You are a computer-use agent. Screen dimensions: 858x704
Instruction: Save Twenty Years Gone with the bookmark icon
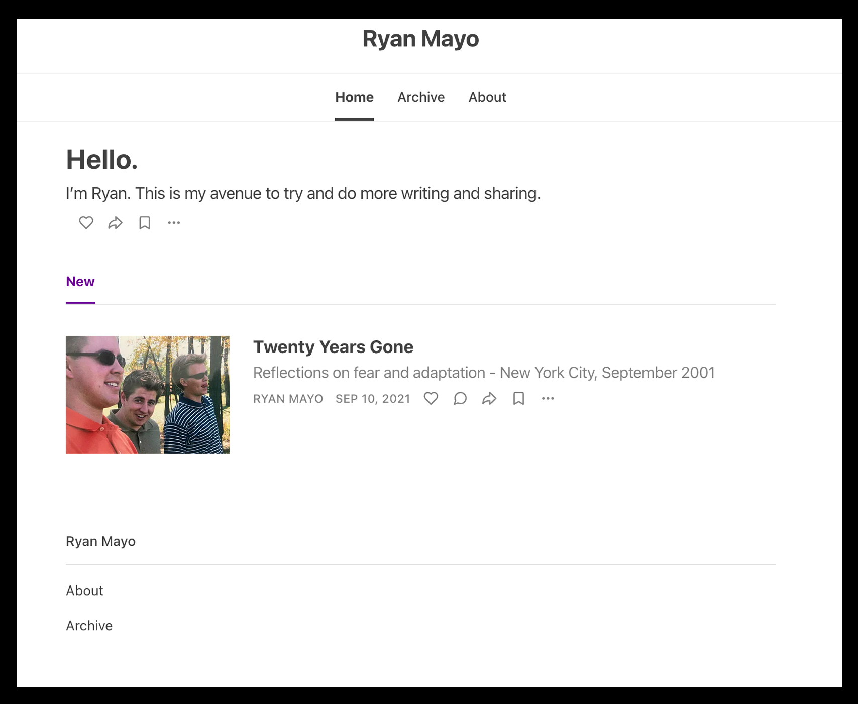(519, 398)
